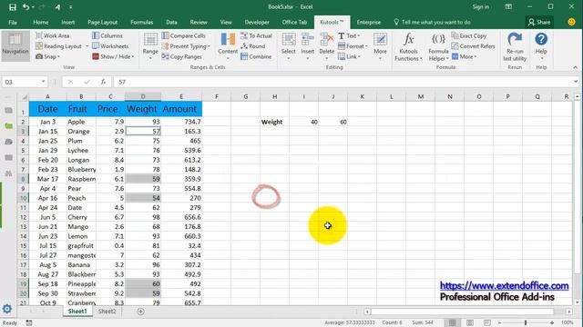Open the File menu
Screen dimensions: 583x327
point(13,22)
